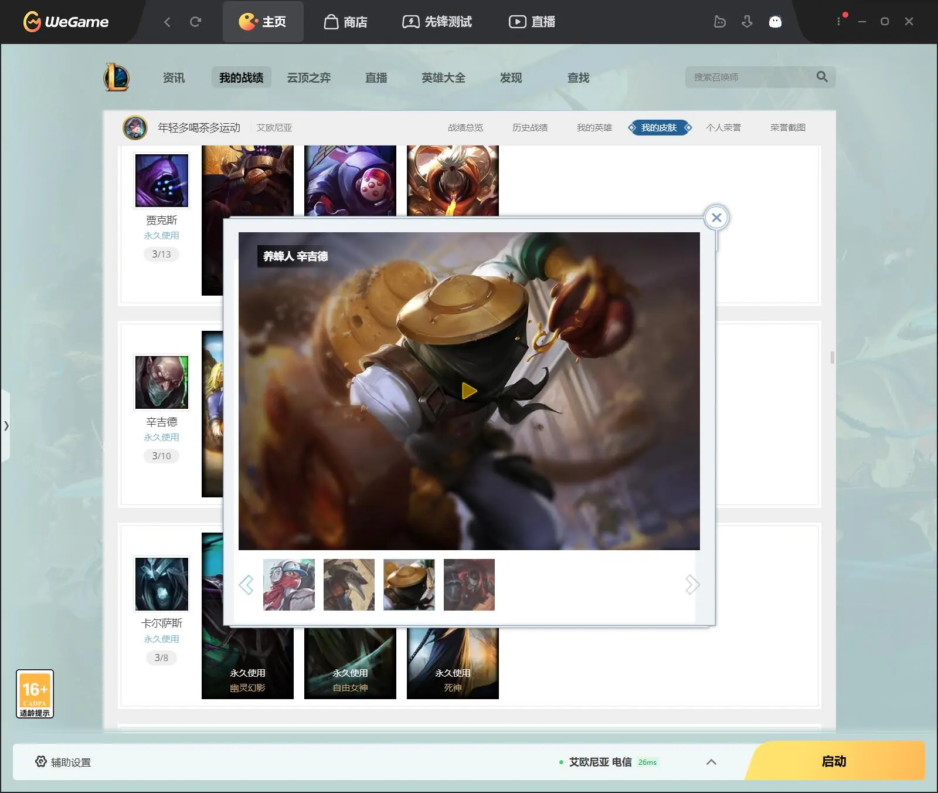The height and width of the screenshot is (793, 938).
Task: Click the white-haired skin card in top row
Action: [x=453, y=181]
